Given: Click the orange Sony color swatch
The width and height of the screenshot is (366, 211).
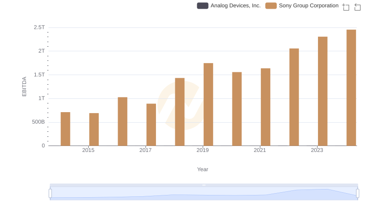Looking at the screenshot, I should (271, 5).
